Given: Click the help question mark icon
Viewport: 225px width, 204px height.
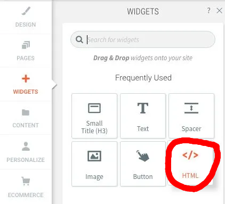Looking at the screenshot, I should click(208, 11).
